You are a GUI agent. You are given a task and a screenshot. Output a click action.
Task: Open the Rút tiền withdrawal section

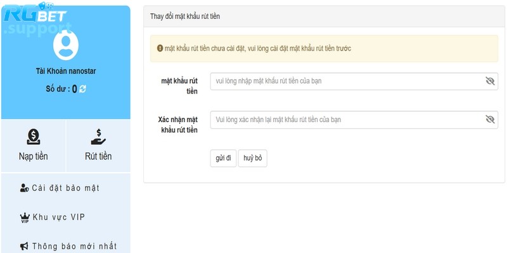tap(98, 146)
